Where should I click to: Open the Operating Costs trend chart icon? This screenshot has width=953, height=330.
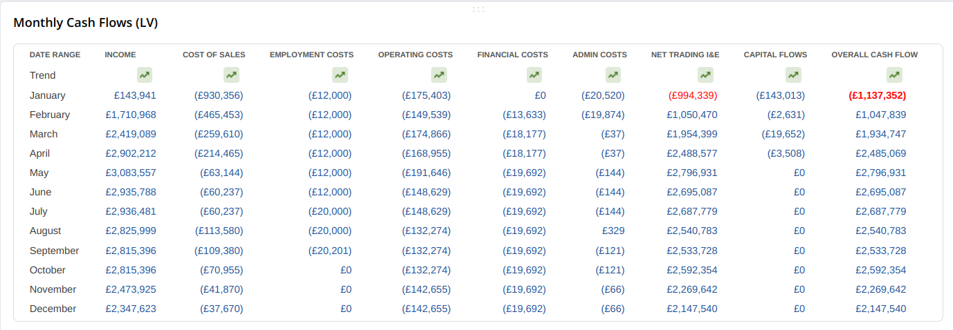click(x=439, y=75)
